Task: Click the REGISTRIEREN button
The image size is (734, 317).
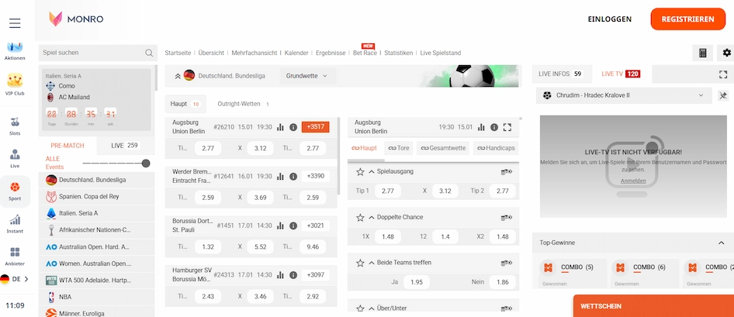Action: click(x=687, y=19)
